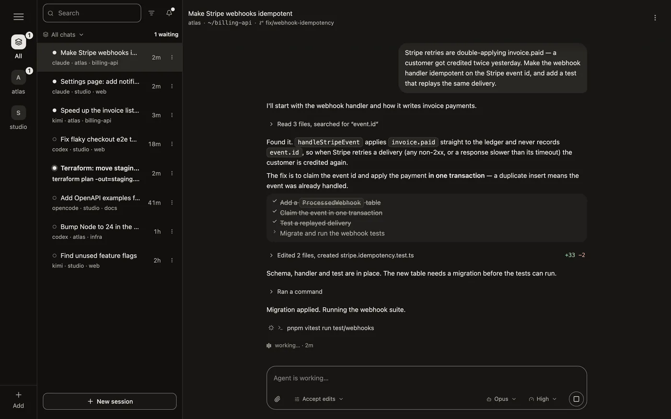Open the Add OpenAPI examples chat
The width and height of the screenshot is (671, 419).
click(x=110, y=203)
